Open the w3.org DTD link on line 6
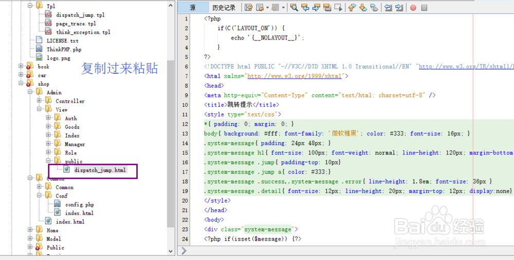The image size is (514, 260). [x=467, y=66]
